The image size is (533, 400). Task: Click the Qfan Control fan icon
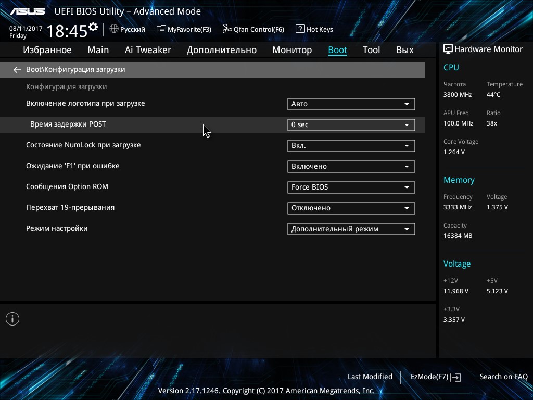(x=227, y=29)
